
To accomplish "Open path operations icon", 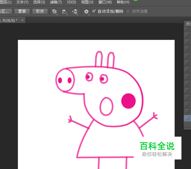I will coord(55,11).
